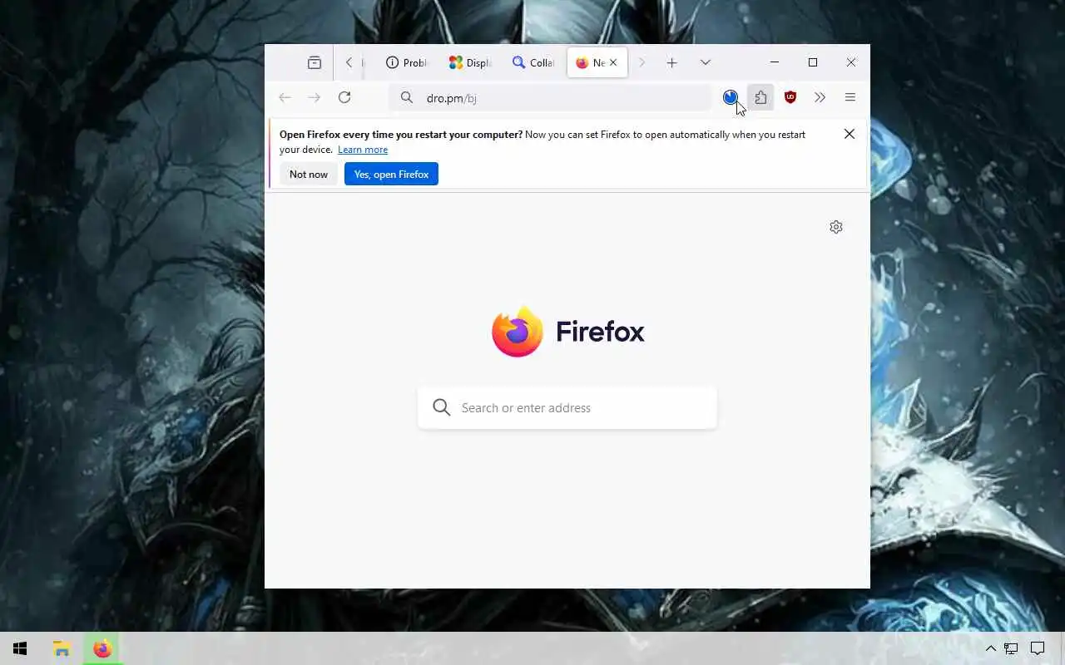
Task: Show hidden system tray icons
Action: click(990, 648)
